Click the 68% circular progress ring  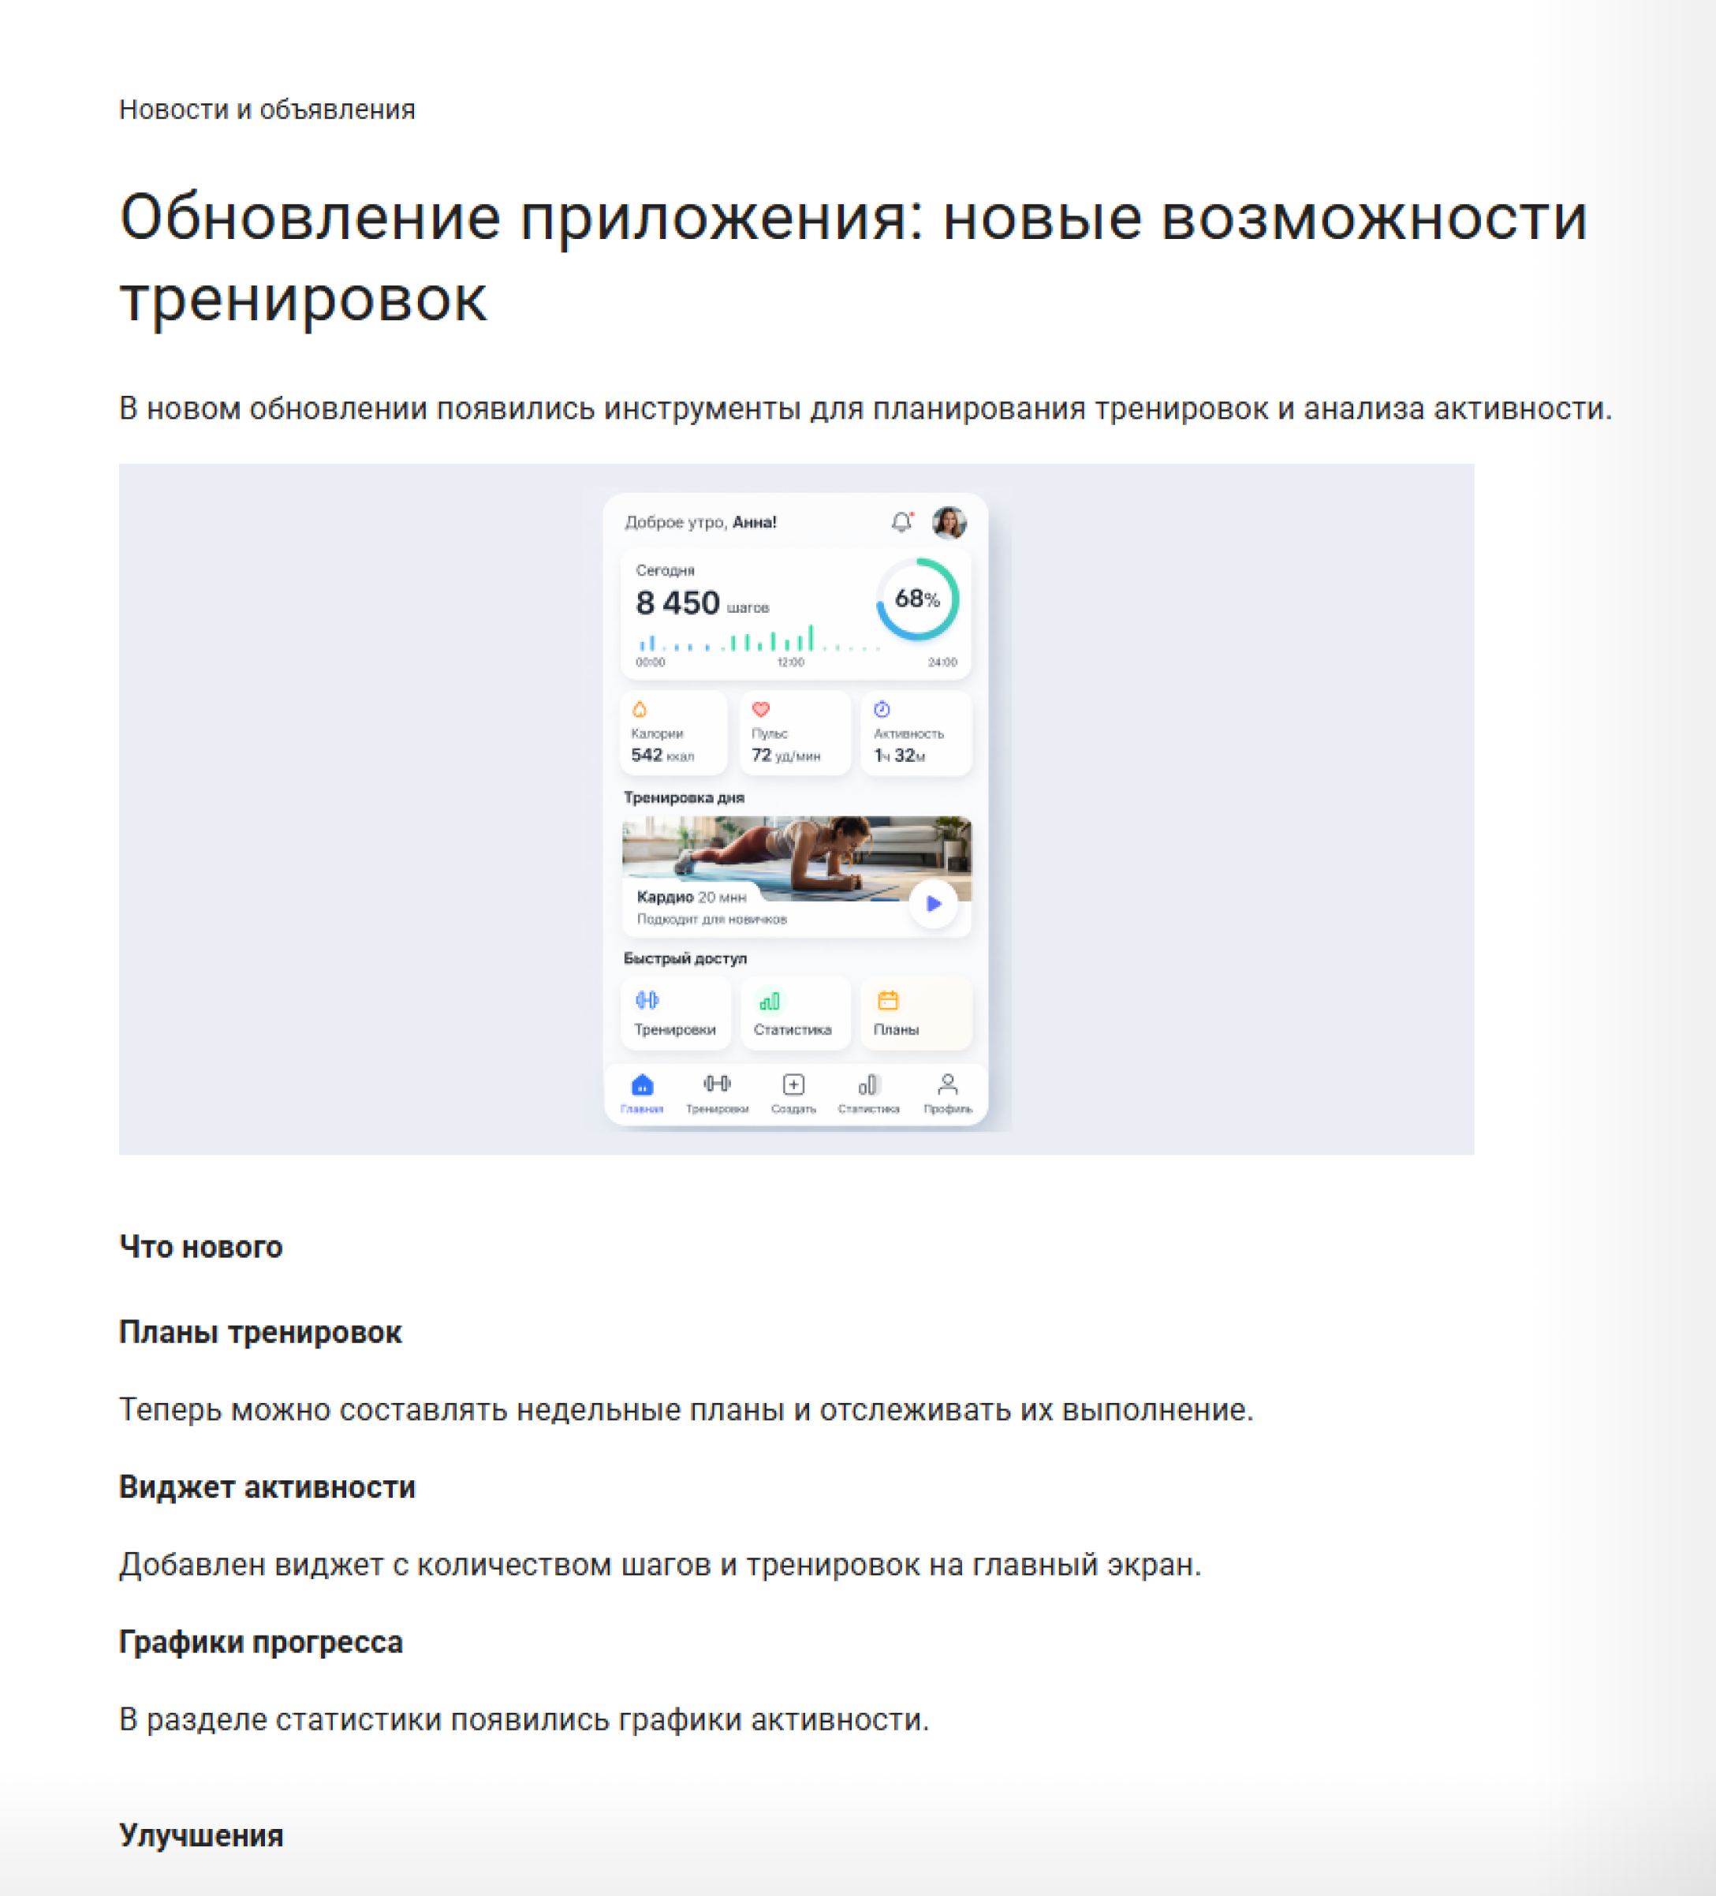tap(917, 599)
